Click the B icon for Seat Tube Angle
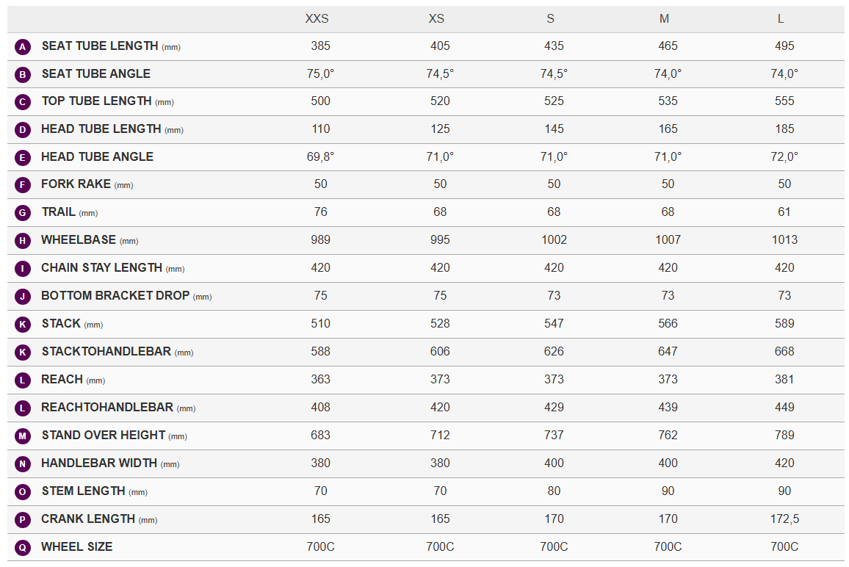 coord(23,74)
